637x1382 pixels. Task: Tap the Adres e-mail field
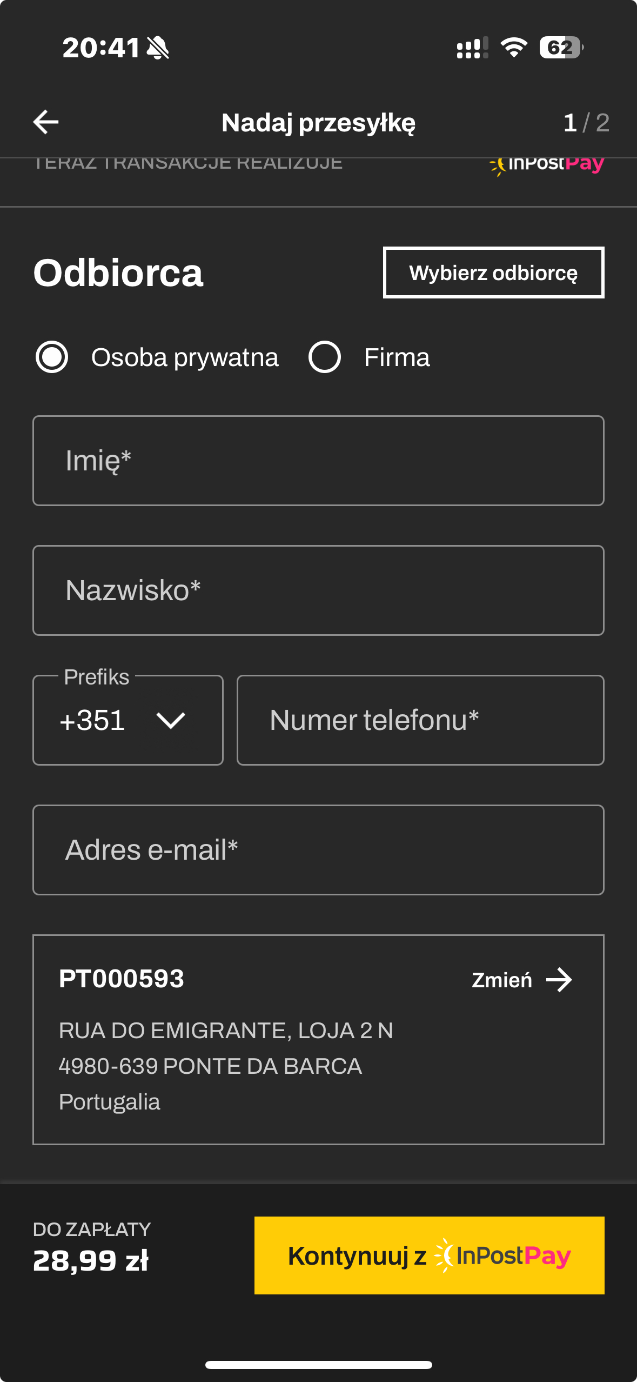pyautogui.click(x=318, y=850)
